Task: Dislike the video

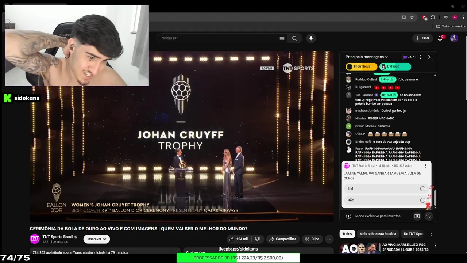Action: [257, 239]
